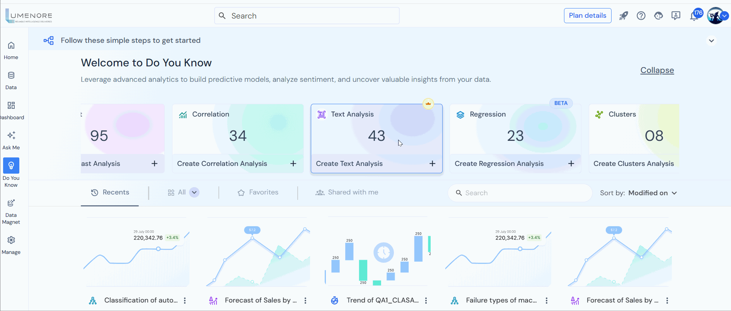This screenshot has height=311, width=731.
Task: Open Data Magnet from sidebar
Action: pyautogui.click(x=11, y=211)
